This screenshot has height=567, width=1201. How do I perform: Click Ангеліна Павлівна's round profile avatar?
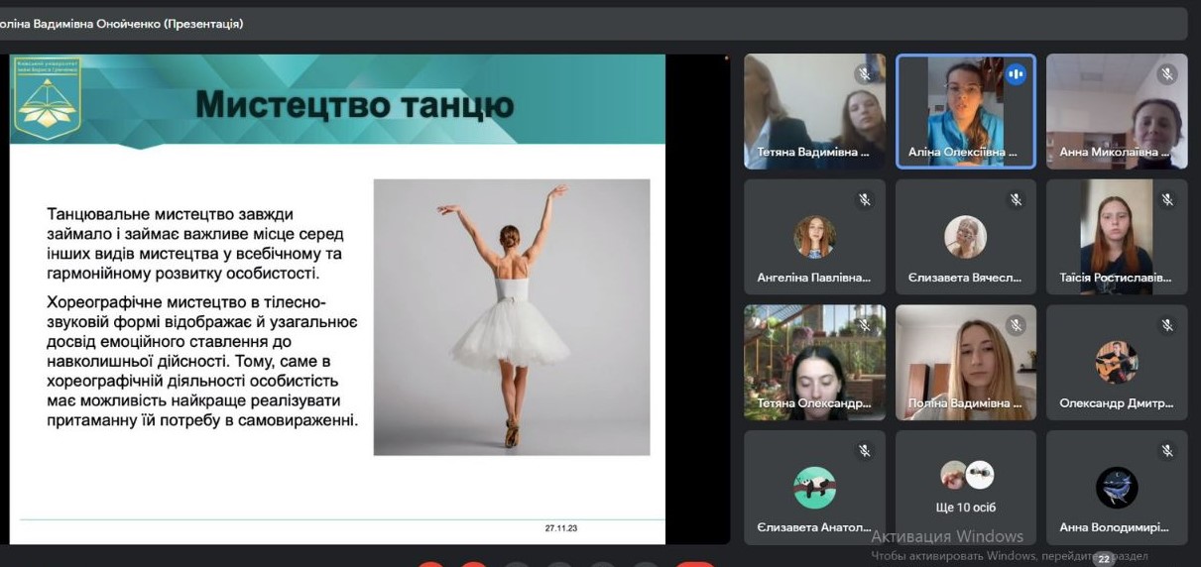click(x=814, y=237)
